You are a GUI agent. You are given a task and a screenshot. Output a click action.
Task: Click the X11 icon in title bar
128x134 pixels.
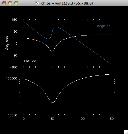pos(37,3)
